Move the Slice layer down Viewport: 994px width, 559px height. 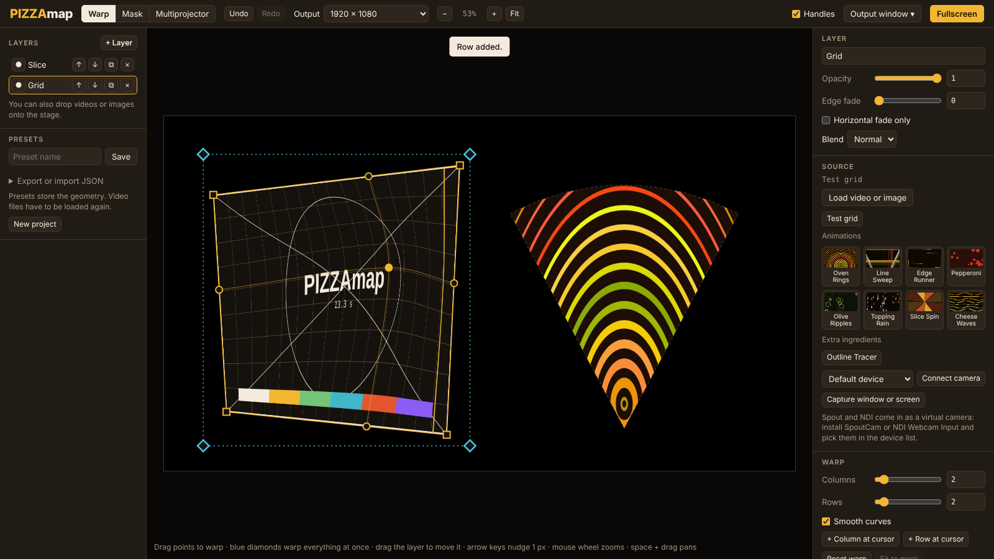click(x=95, y=65)
